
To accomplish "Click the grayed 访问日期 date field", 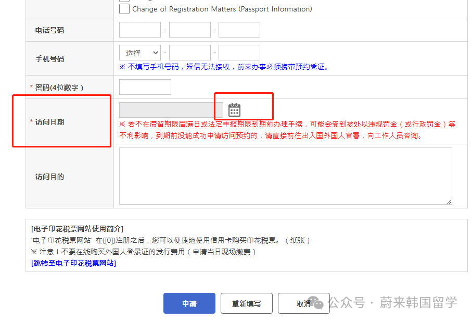I will pos(171,110).
